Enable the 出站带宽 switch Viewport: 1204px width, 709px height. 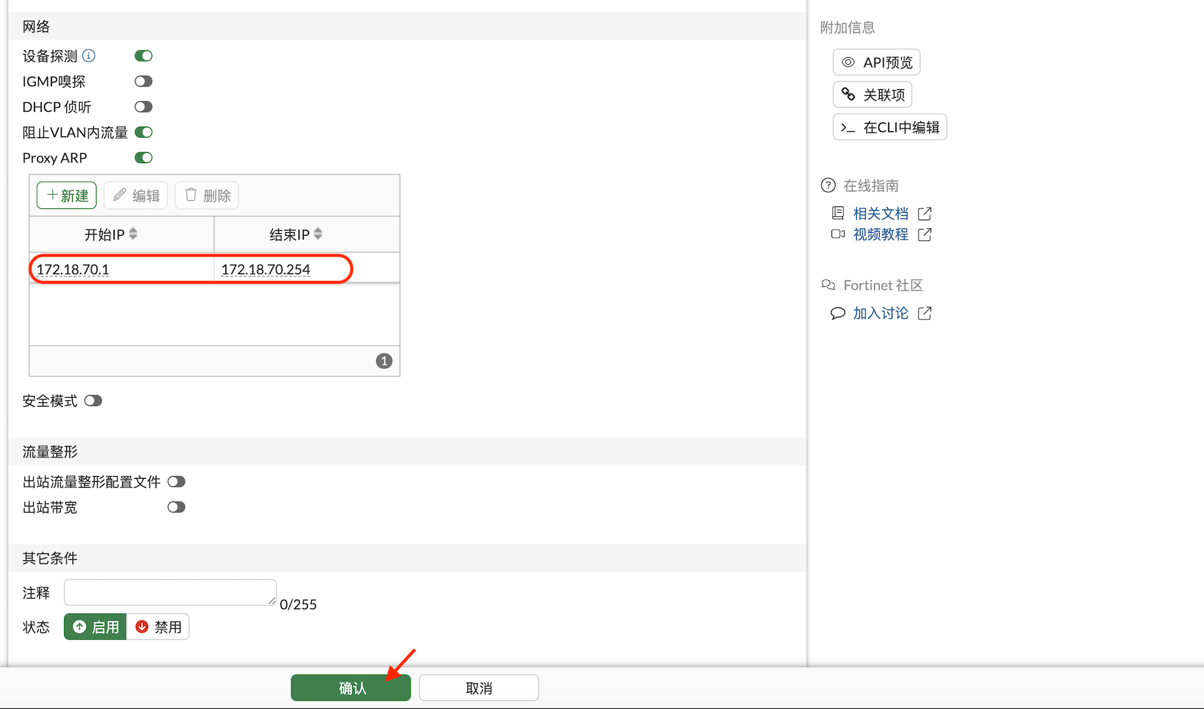pyautogui.click(x=176, y=507)
